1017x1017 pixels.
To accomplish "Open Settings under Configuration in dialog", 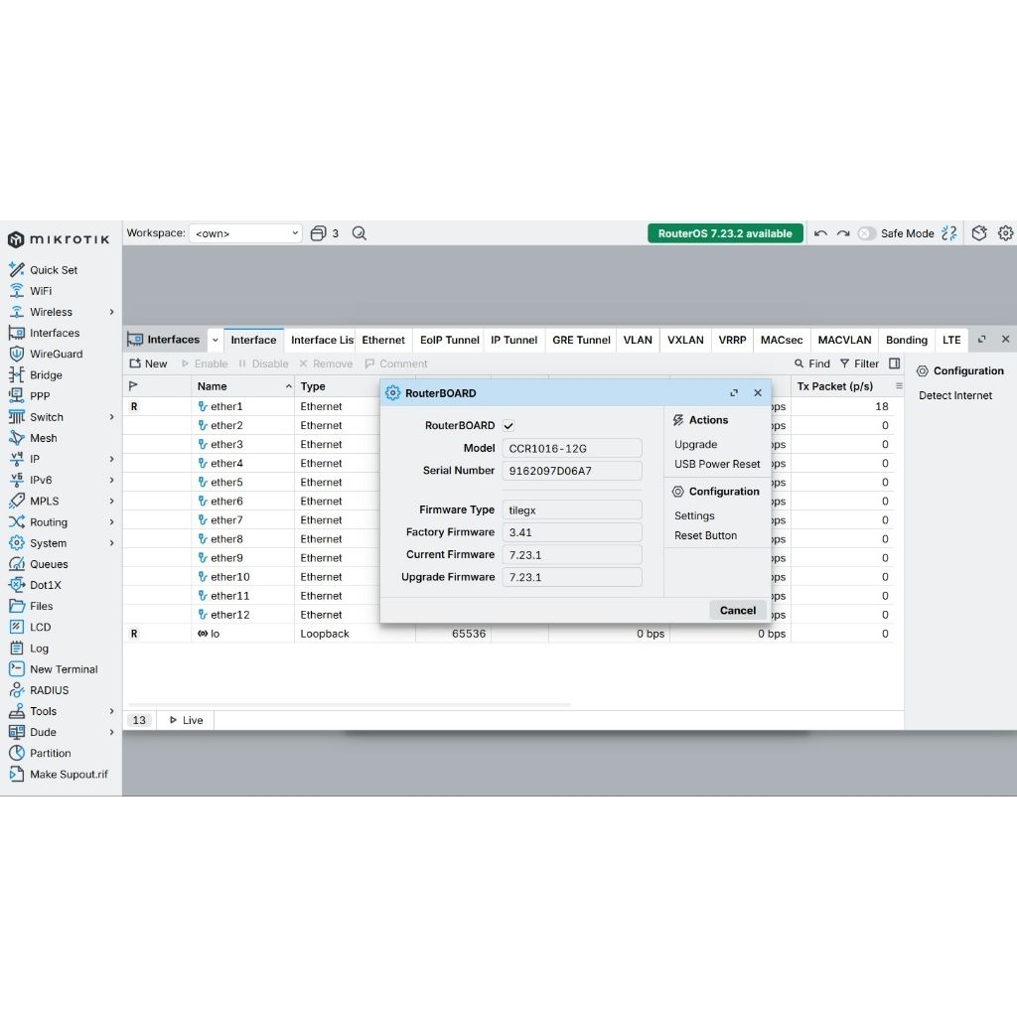I will (x=694, y=515).
